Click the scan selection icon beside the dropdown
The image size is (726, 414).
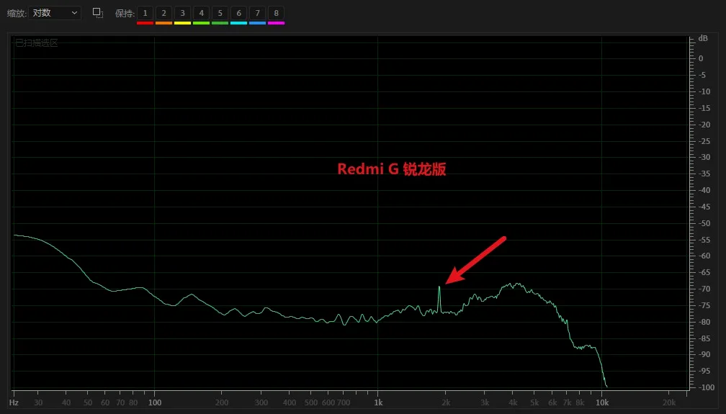tap(98, 13)
